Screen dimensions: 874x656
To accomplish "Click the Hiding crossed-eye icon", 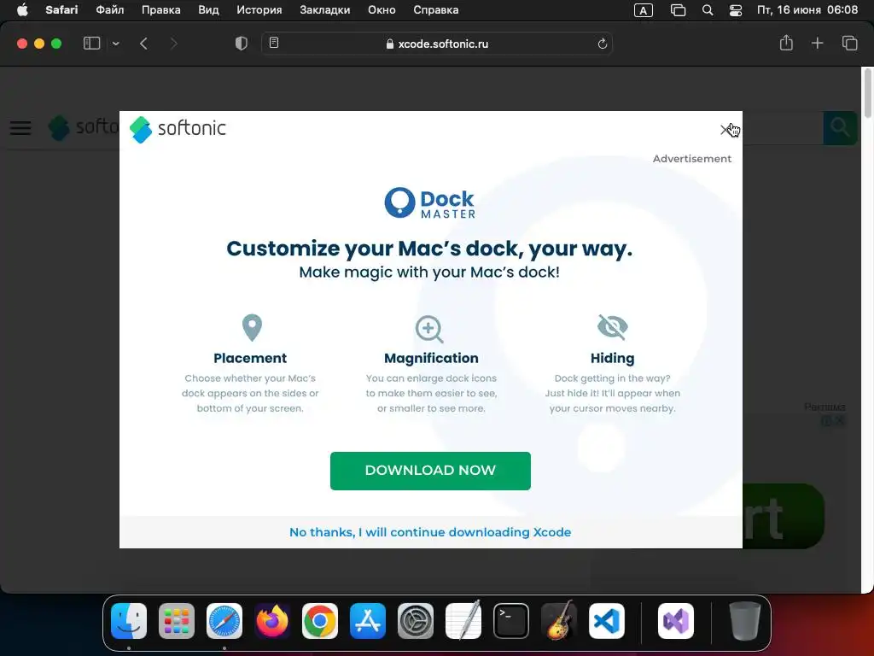I will pos(613,327).
